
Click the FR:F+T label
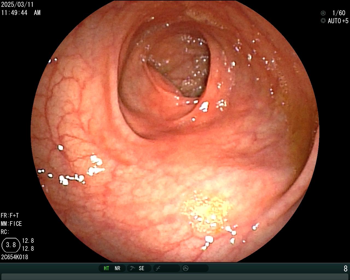pyautogui.click(x=10, y=215)
